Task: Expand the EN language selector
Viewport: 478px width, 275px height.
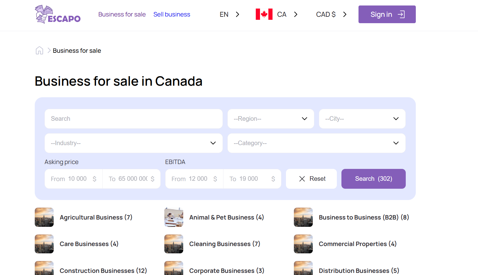Action: pos(229,14)
